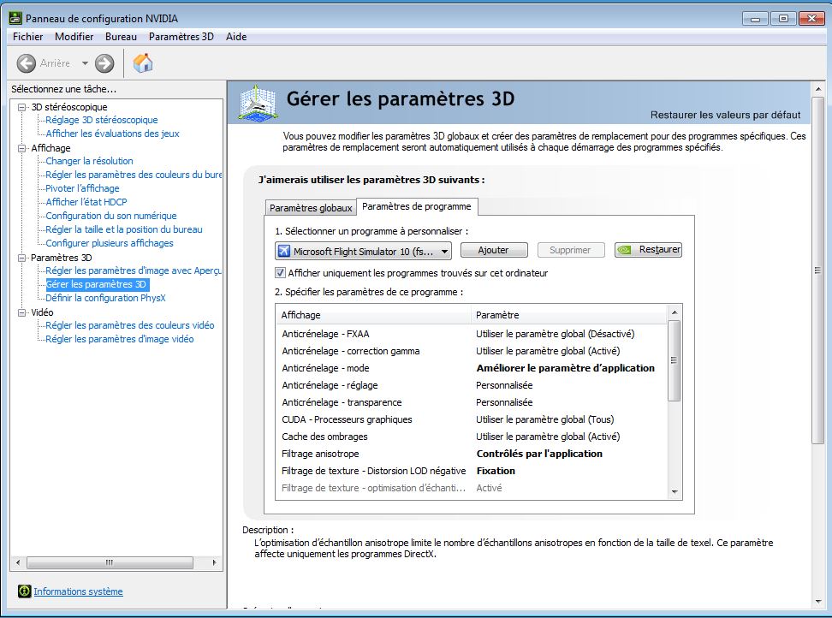
Task: Click the system information icon
Action: click(x=25, y=591)
